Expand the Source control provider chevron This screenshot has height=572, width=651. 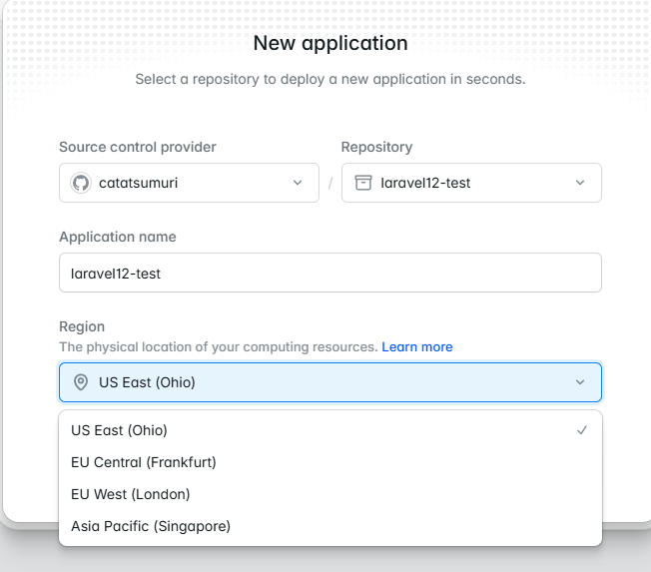pos(298,183)
